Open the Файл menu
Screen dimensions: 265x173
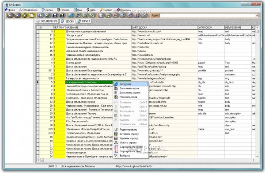10,10
